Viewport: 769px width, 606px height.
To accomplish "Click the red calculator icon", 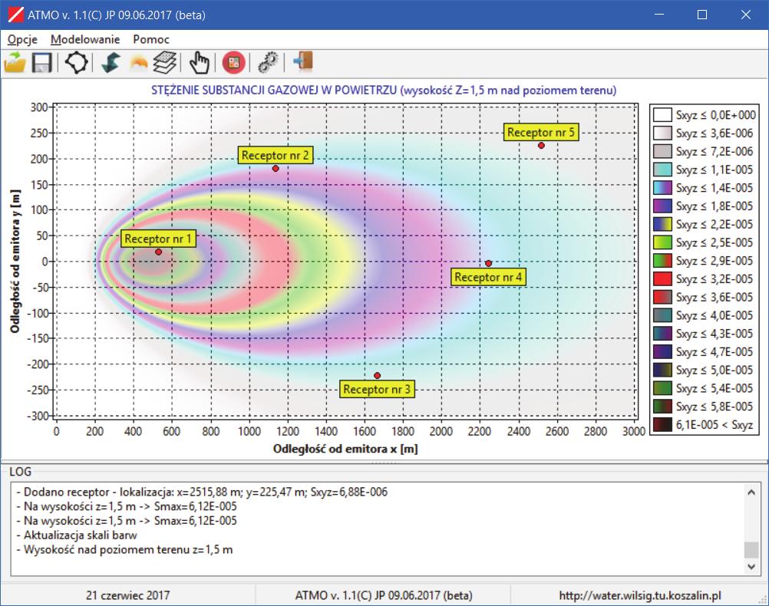I will point(233,63).
